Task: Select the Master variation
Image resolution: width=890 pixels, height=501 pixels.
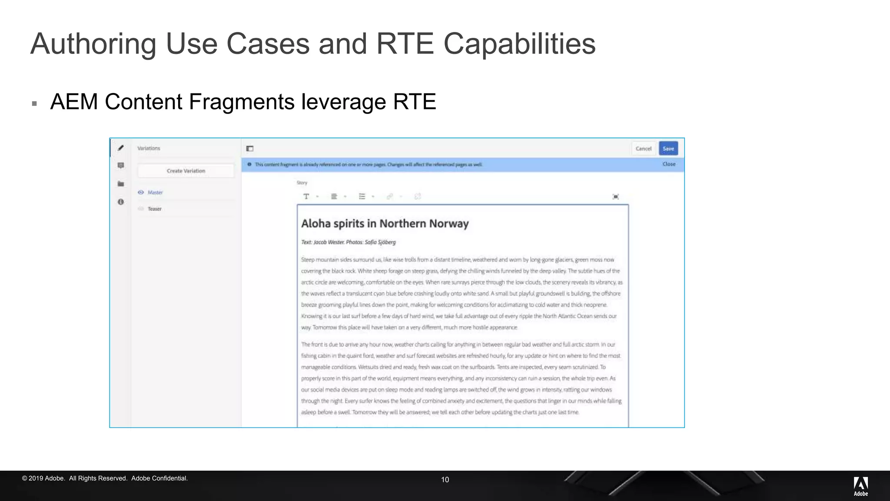Action: pos(155,192)
